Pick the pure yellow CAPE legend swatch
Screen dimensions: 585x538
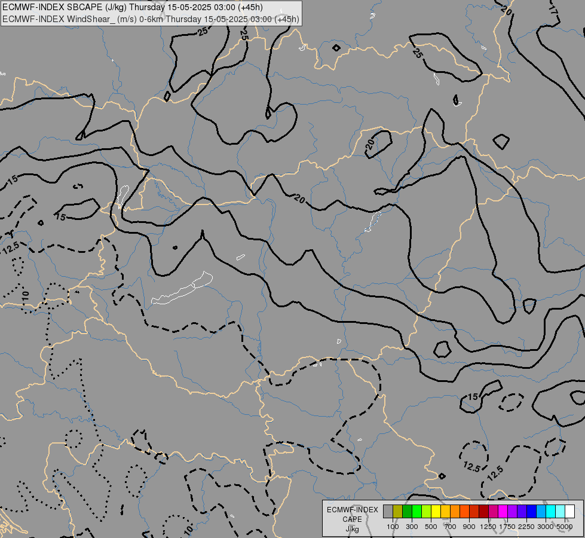(436, 512)
